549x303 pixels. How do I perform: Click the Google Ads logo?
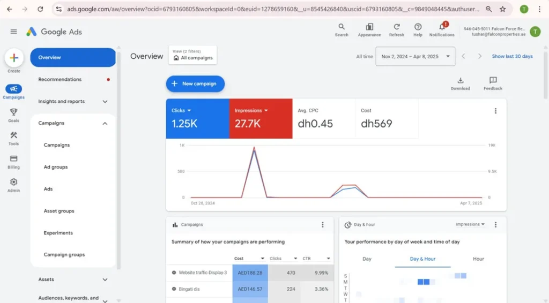(54, 32)
